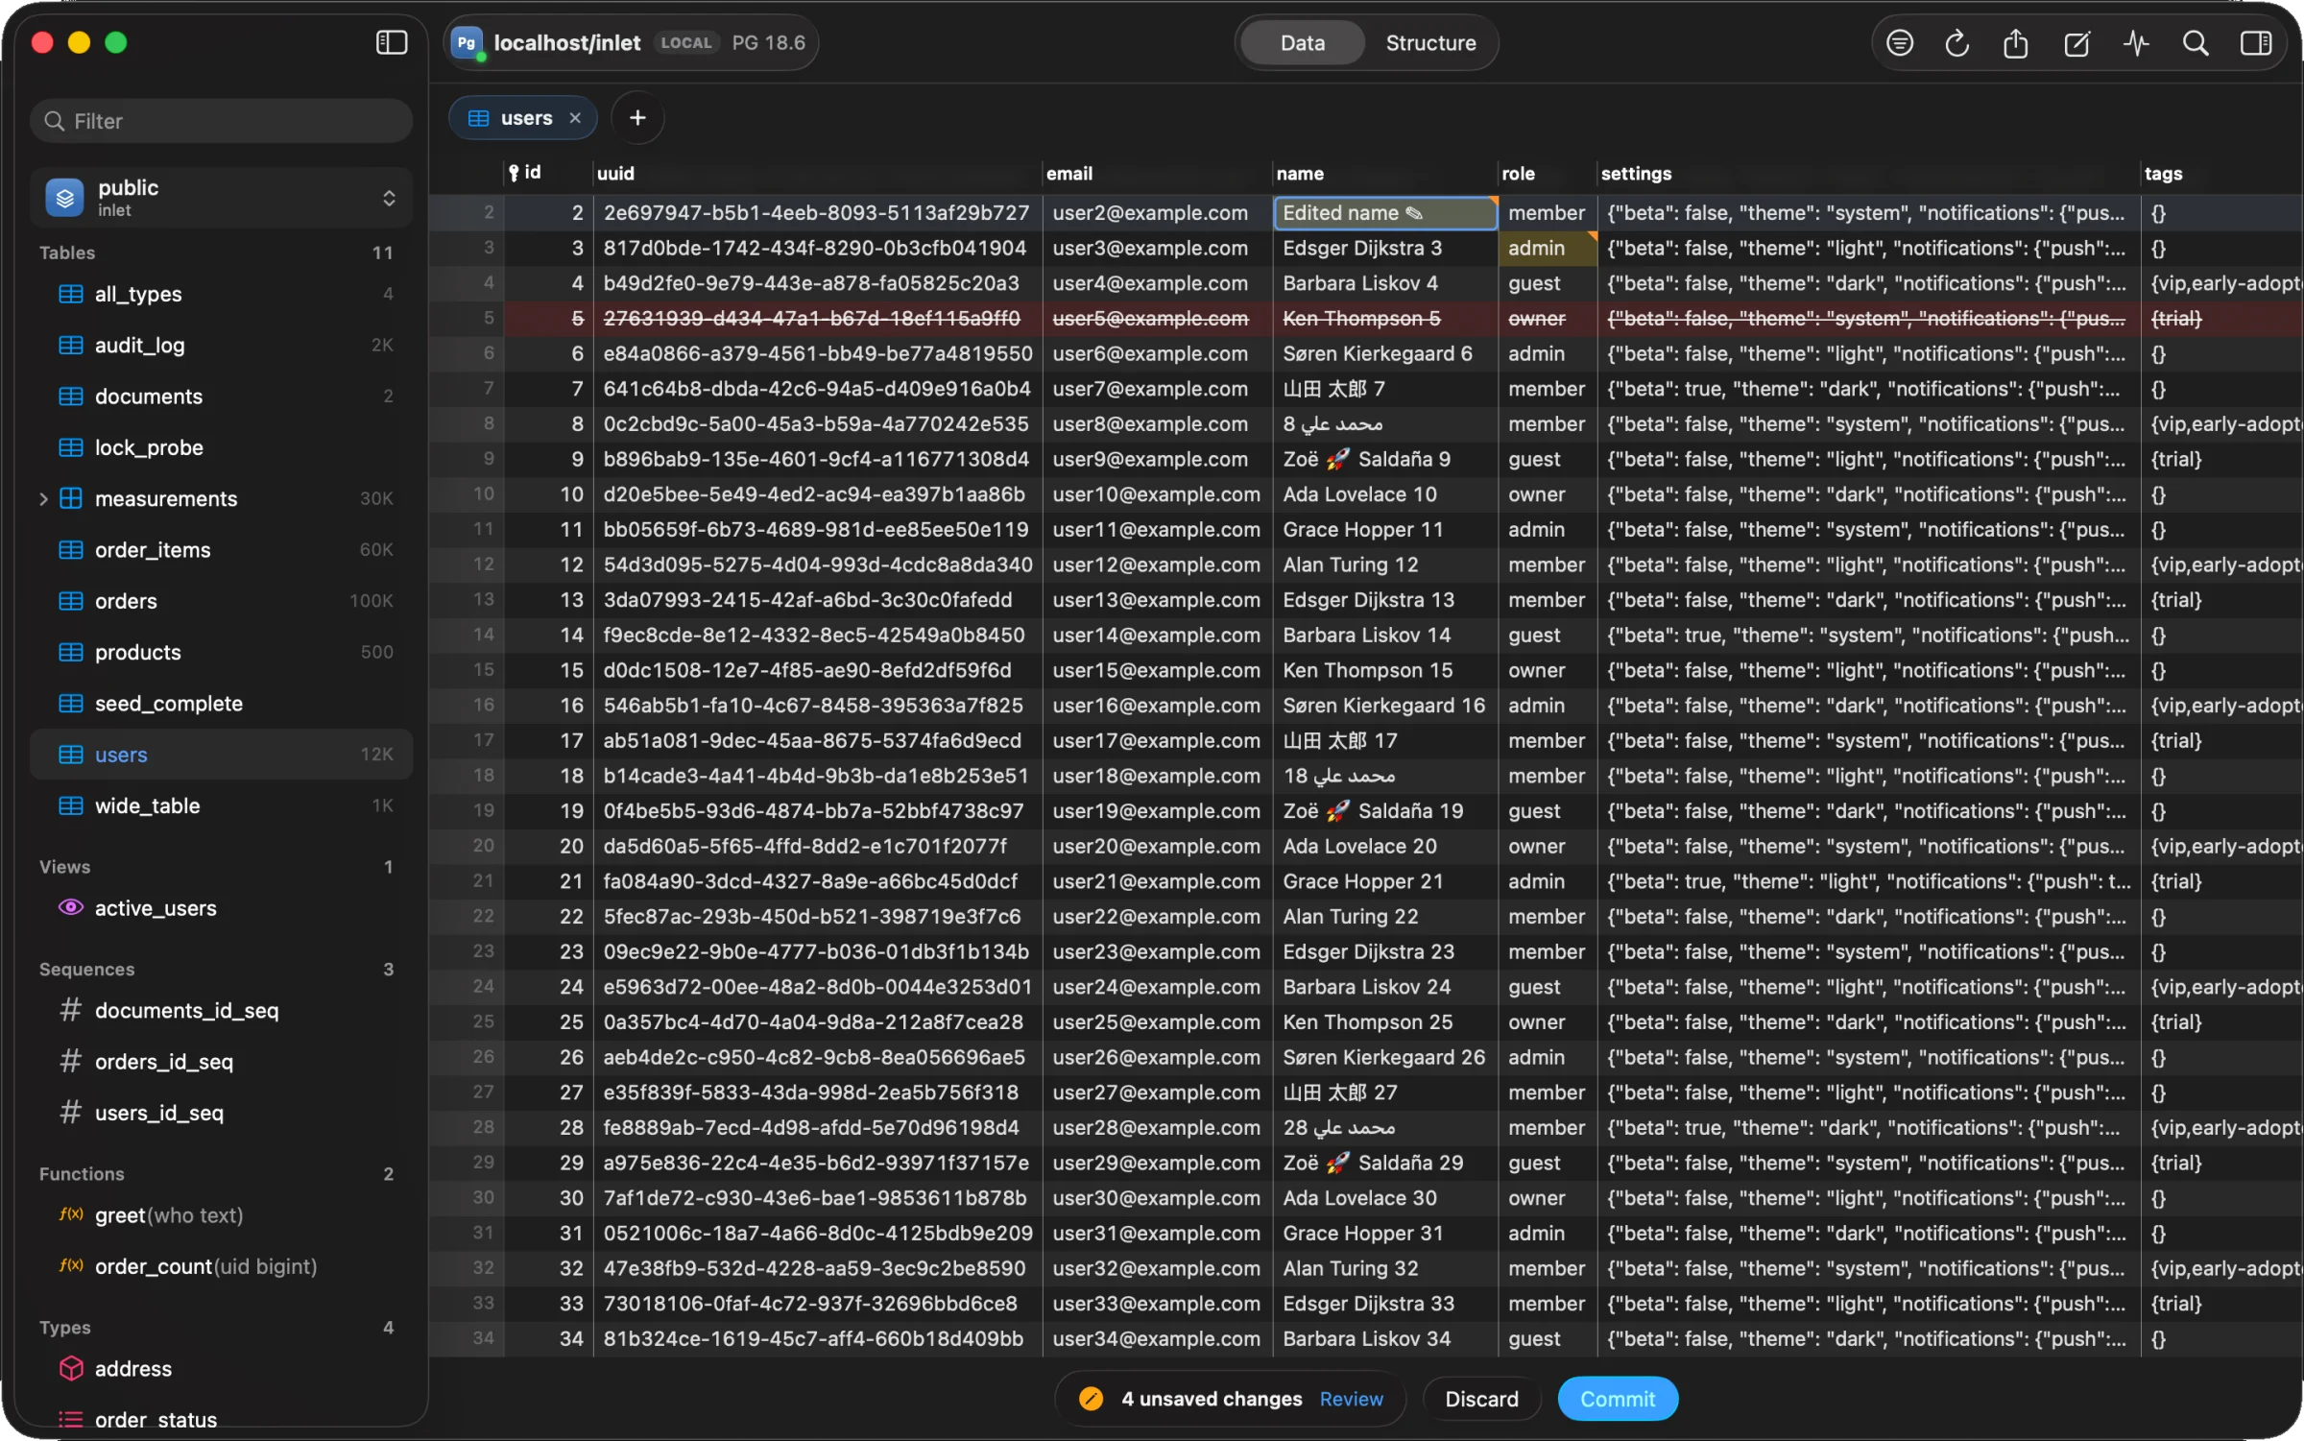Click the active_users view eye icon
2304x1441 pixels.
point(71,907)
